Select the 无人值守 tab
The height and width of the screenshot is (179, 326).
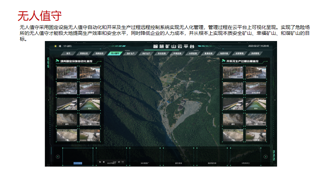115,53
